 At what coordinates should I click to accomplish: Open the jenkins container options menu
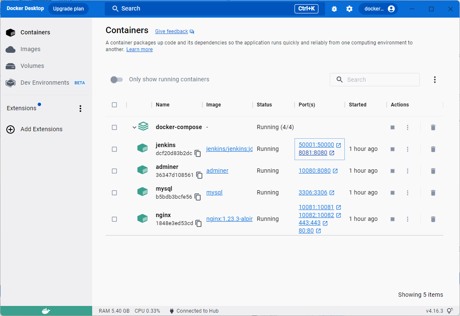407,149
